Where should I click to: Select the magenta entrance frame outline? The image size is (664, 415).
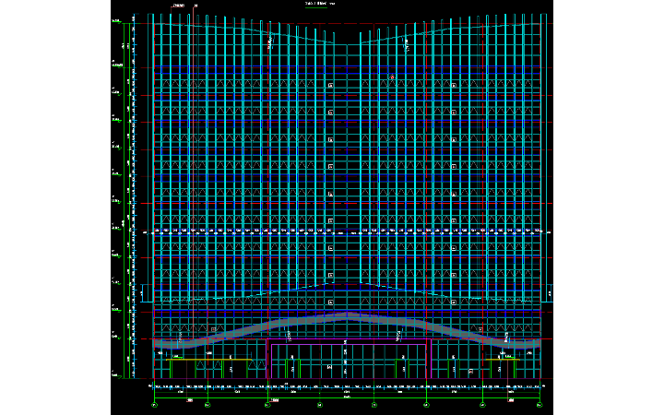coord(349,359)
